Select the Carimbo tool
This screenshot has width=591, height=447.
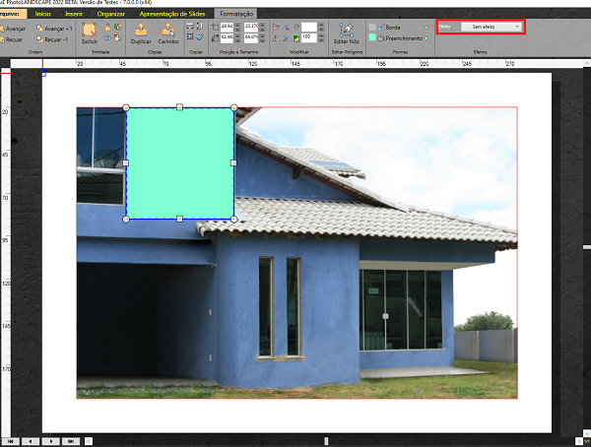[168, 32]
